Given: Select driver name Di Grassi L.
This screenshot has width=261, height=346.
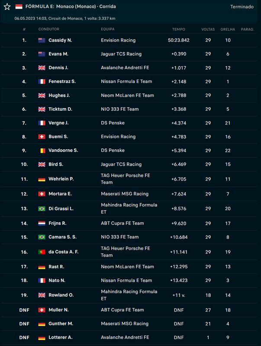Looking at the screenshot, I should click(x=61, y=208).
